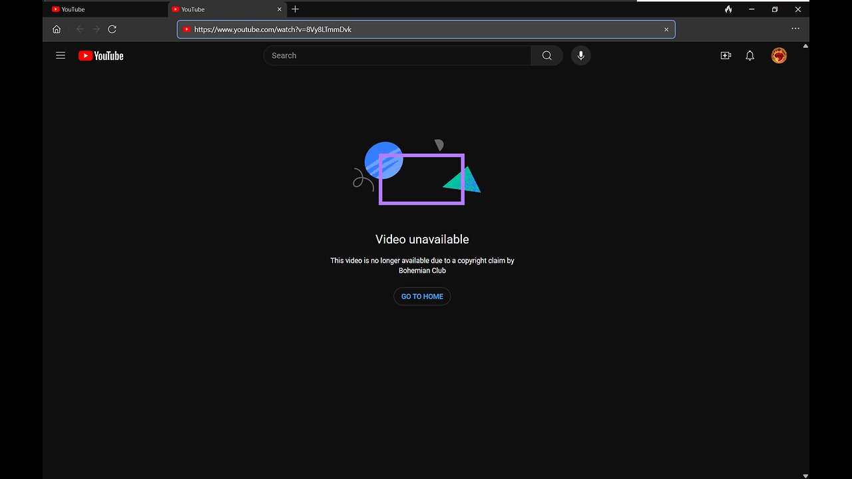Clear the address bar with X
852x479 pixels.
coord(666,29)
